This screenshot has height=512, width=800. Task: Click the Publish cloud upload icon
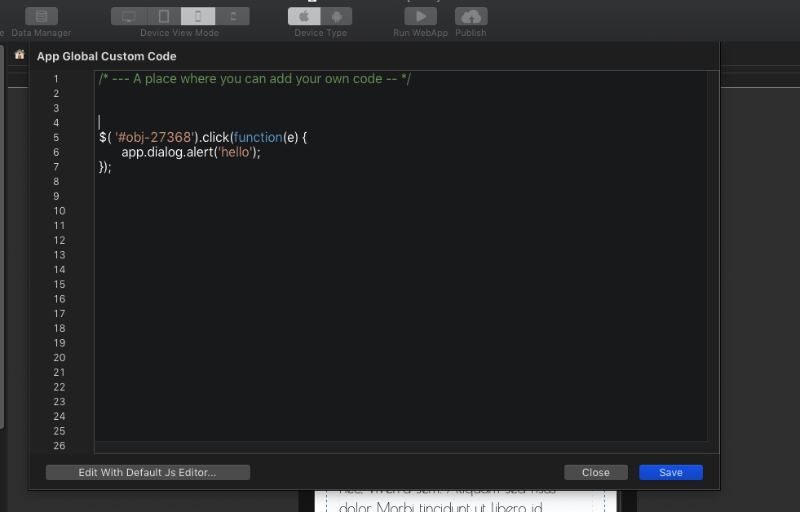[x=471, y=16]
